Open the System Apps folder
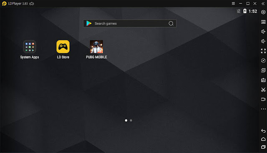Screen dimensions: 267x153 coord(30,47)
